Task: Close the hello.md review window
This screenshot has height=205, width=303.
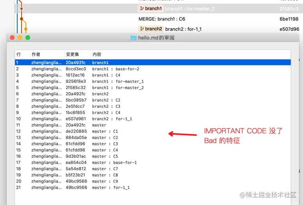Action: [12, 37]
